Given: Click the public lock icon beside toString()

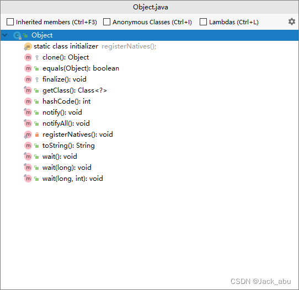Looking at the screenshot, I should point(36,146).
